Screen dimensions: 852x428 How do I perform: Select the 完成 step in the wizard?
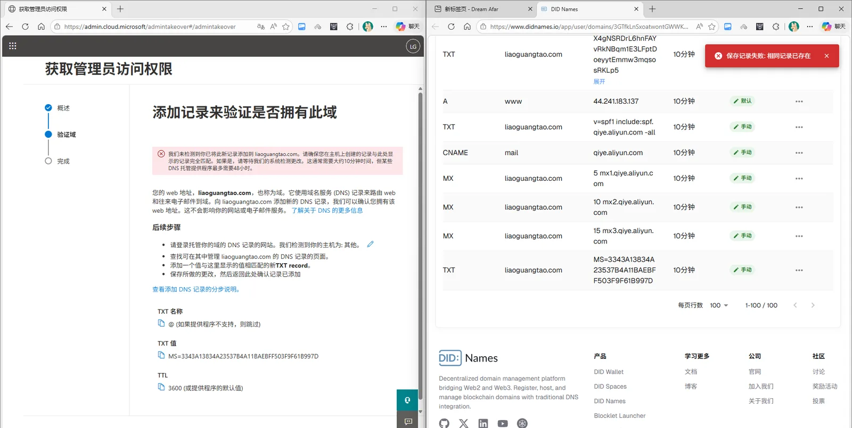(63, 161)
